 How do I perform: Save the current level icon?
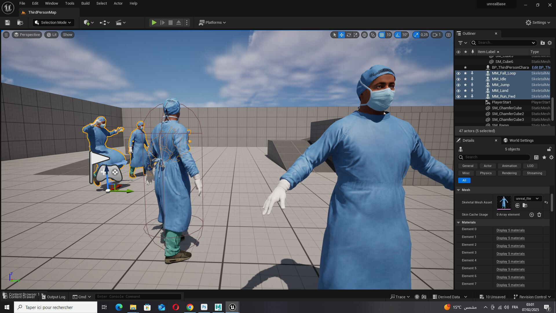(x=8, y=23)
